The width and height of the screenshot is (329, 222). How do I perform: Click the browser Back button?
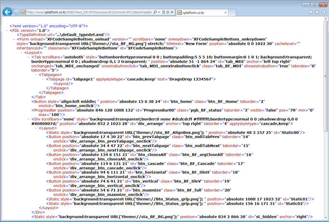(8, 12)
